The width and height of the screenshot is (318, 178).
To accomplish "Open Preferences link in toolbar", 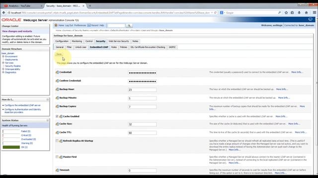I will (80, 25).
